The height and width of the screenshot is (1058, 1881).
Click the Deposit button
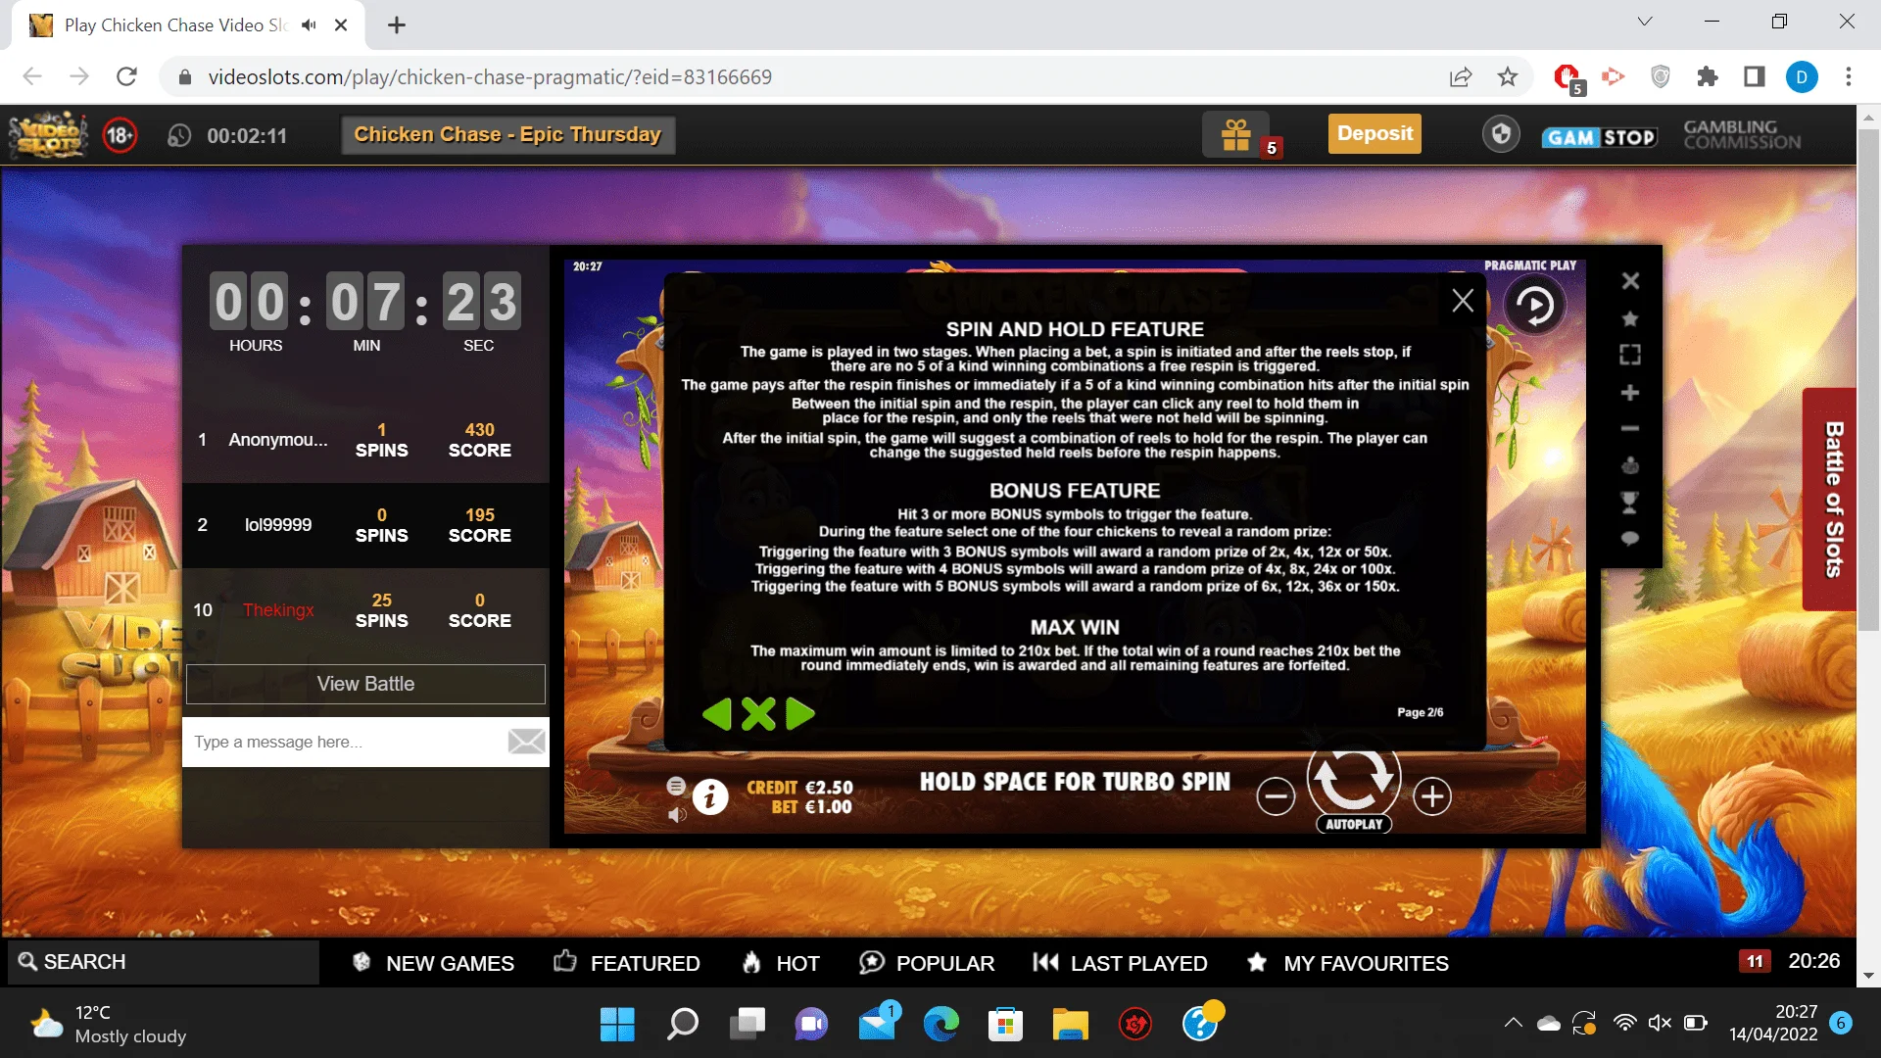pyautogui.click(x=1375, y=134)
